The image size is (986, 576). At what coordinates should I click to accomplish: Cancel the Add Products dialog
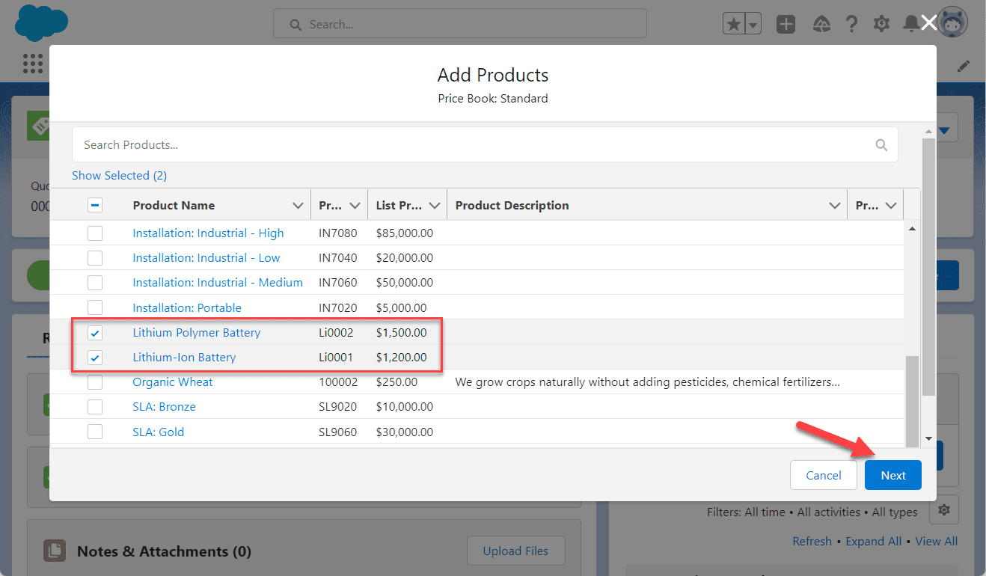point(823,475)
